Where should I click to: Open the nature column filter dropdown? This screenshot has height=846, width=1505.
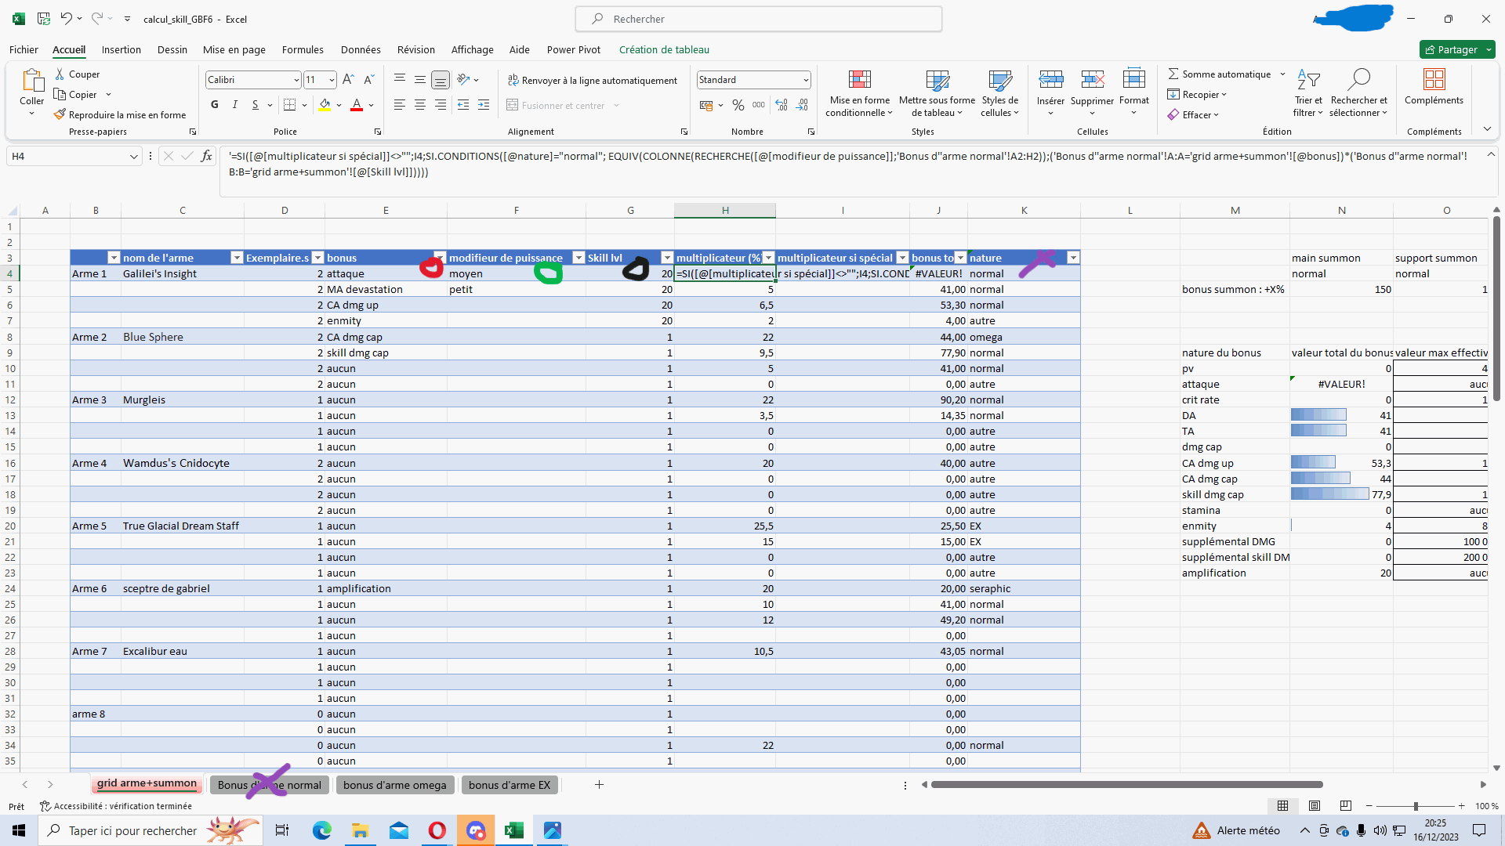[1073, 258]
